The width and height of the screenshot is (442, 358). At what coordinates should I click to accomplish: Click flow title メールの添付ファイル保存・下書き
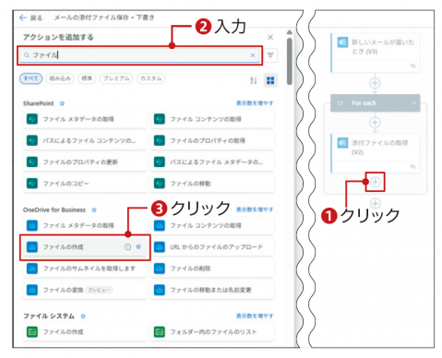pyautogui.click(x=104, y=18)
